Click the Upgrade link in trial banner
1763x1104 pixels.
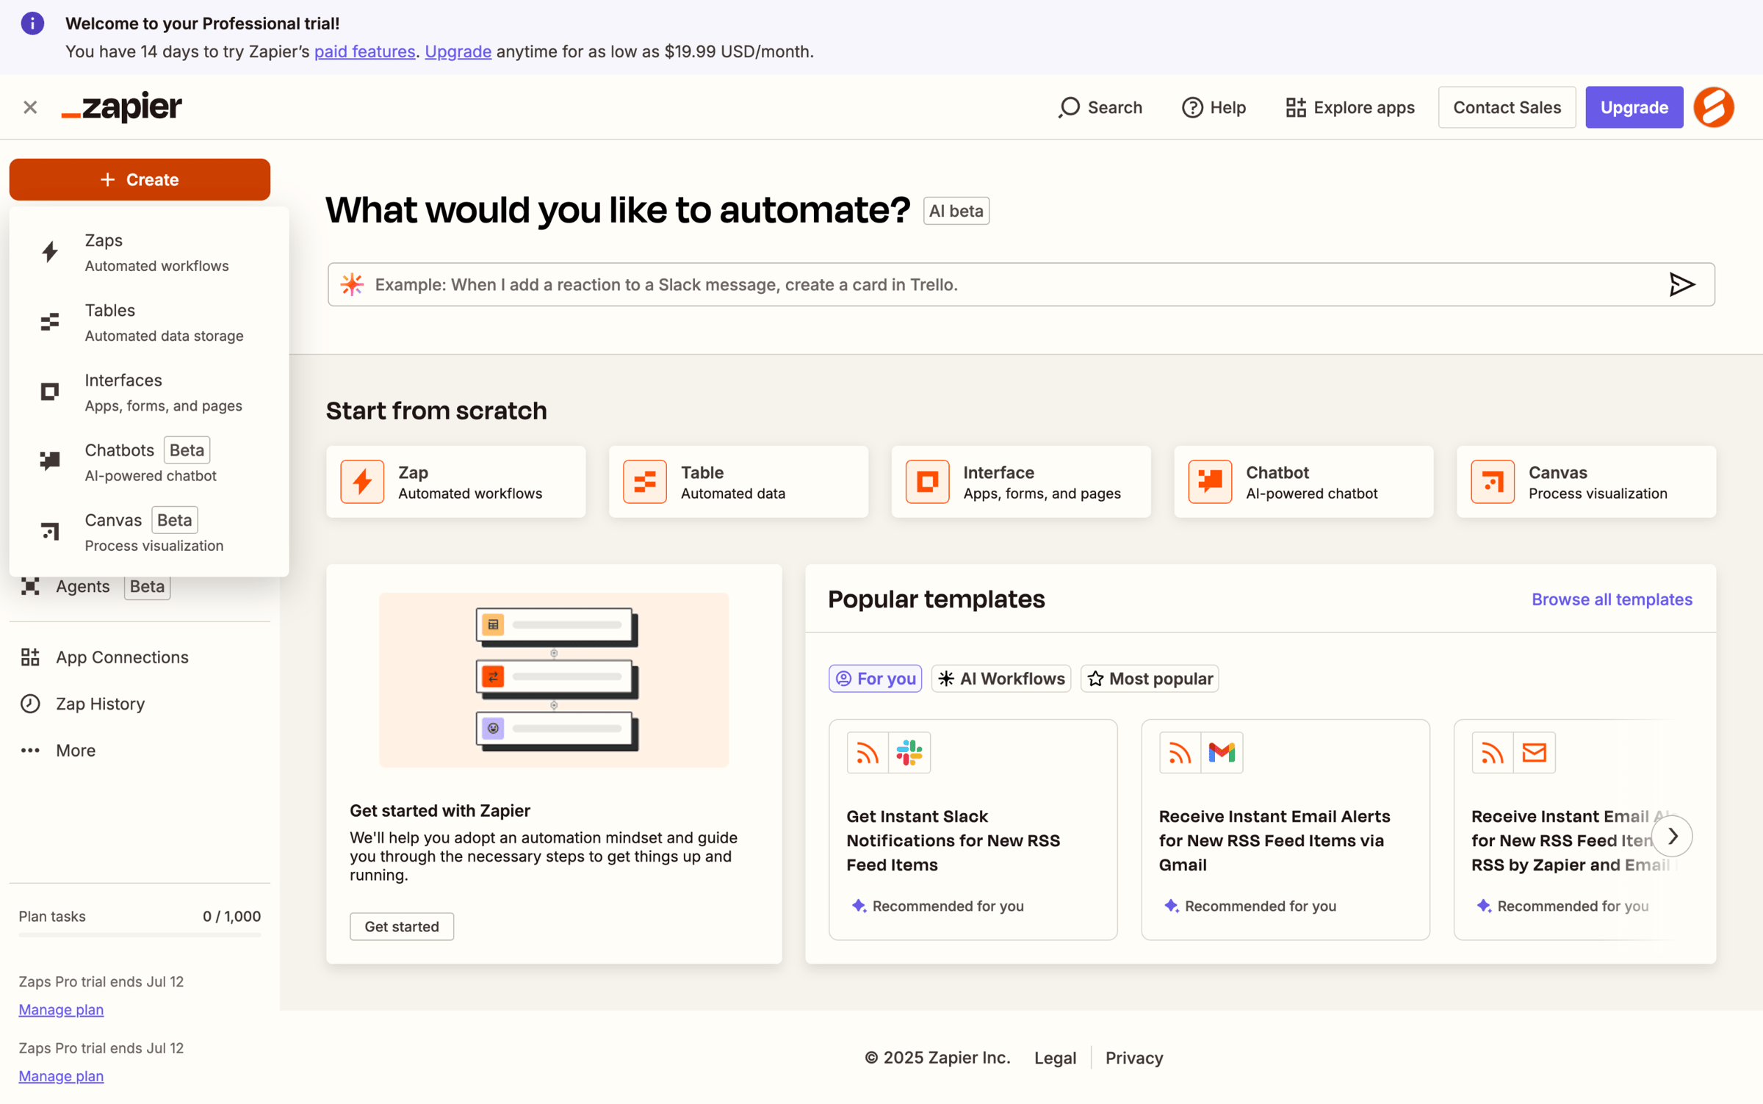458,51
